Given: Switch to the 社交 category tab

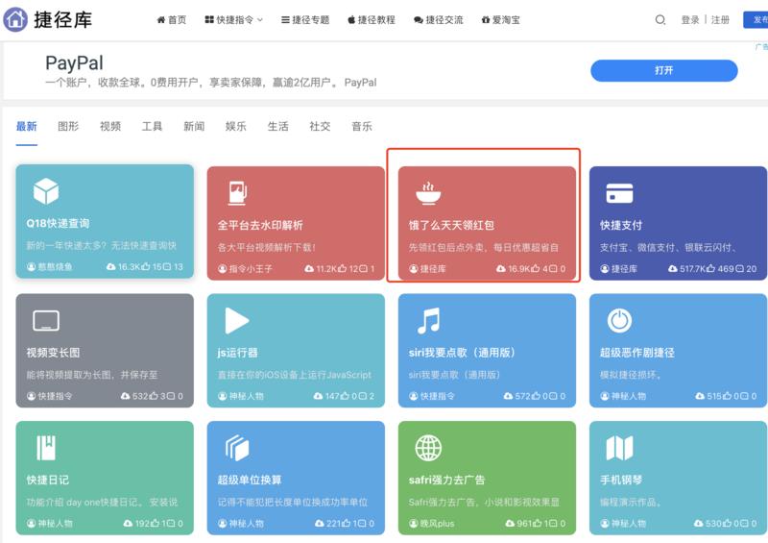Looking at the screenshot, I should (320, 127).
